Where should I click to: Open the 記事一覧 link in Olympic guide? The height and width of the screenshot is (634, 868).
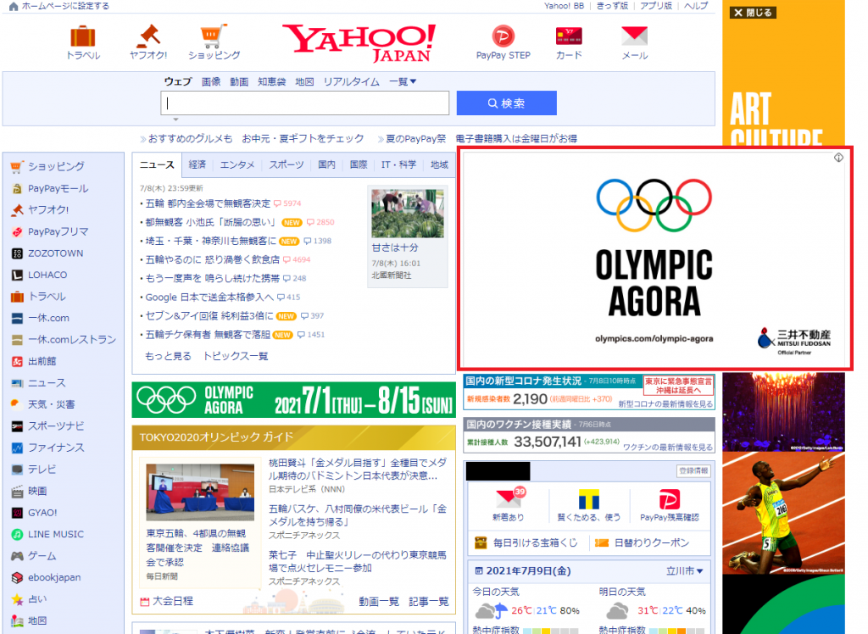tap(428, 601)
